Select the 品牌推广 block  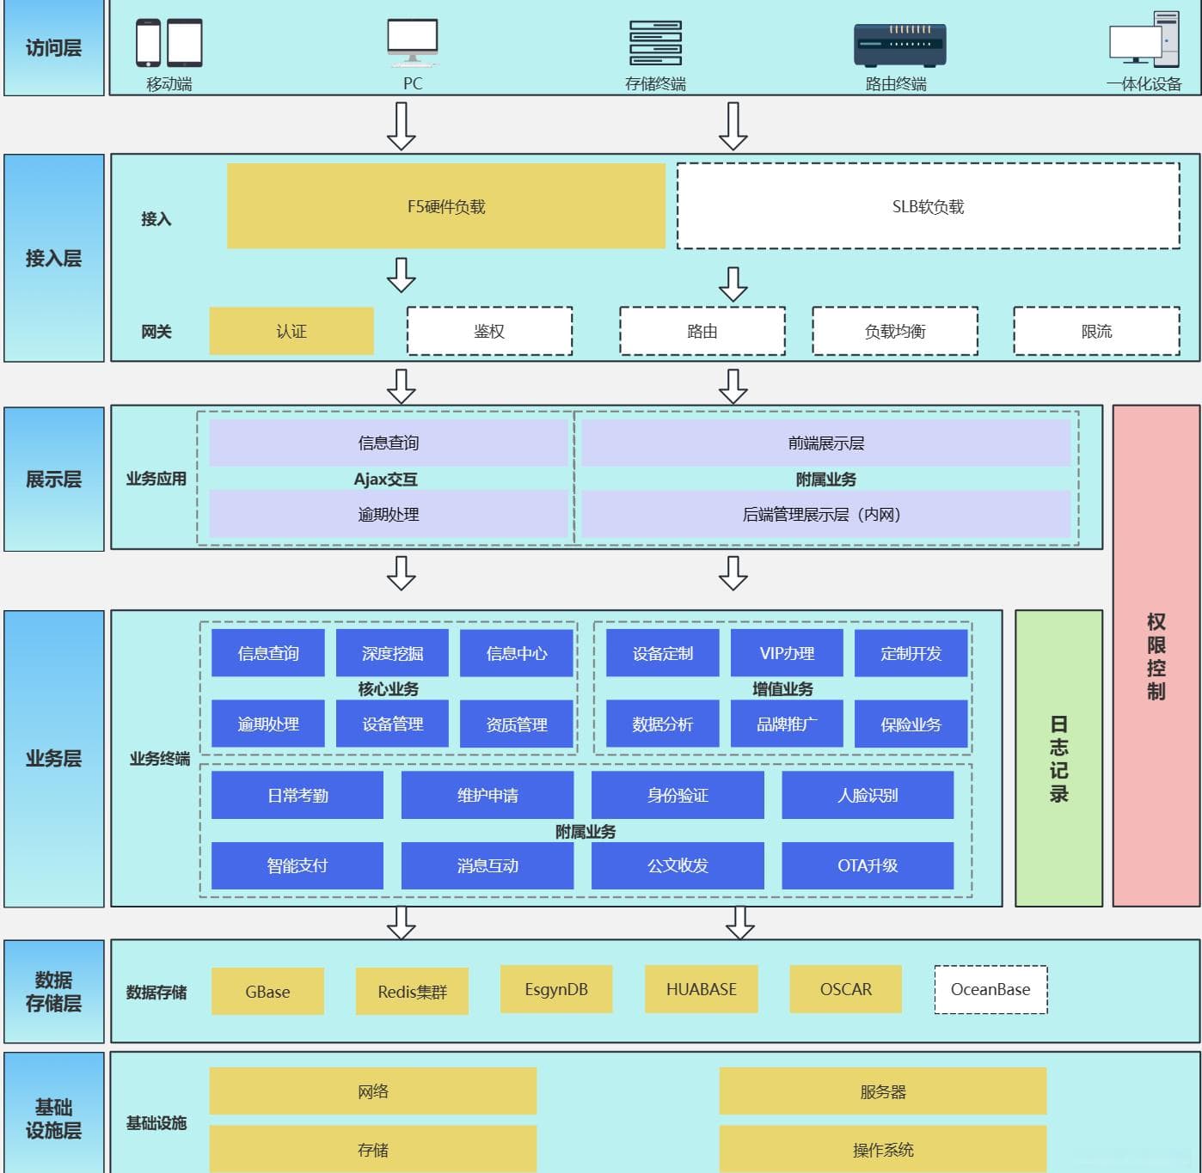pos(787,724)
